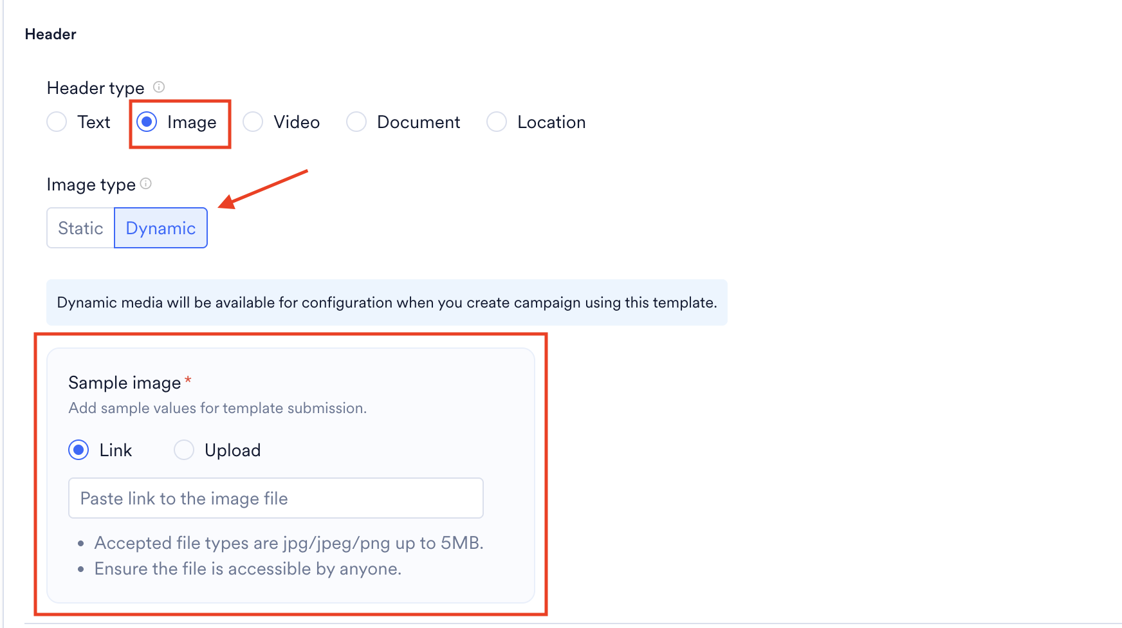
Task: Click the Sample image label
Action: click(125, 383)
